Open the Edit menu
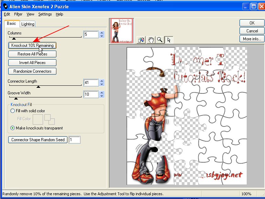265x199 pixels. [7, 14]
